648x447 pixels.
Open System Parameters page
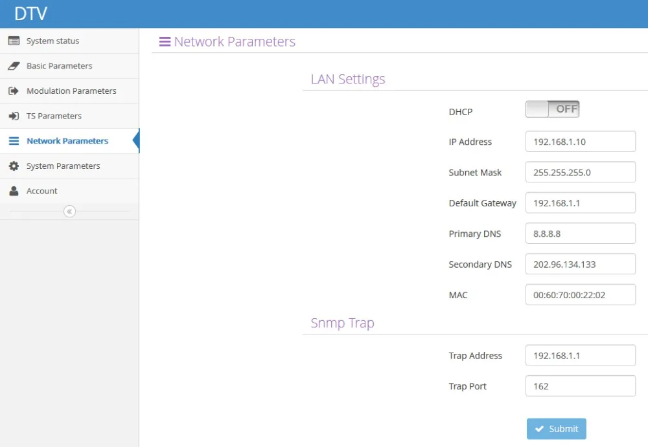click(69, 166)
